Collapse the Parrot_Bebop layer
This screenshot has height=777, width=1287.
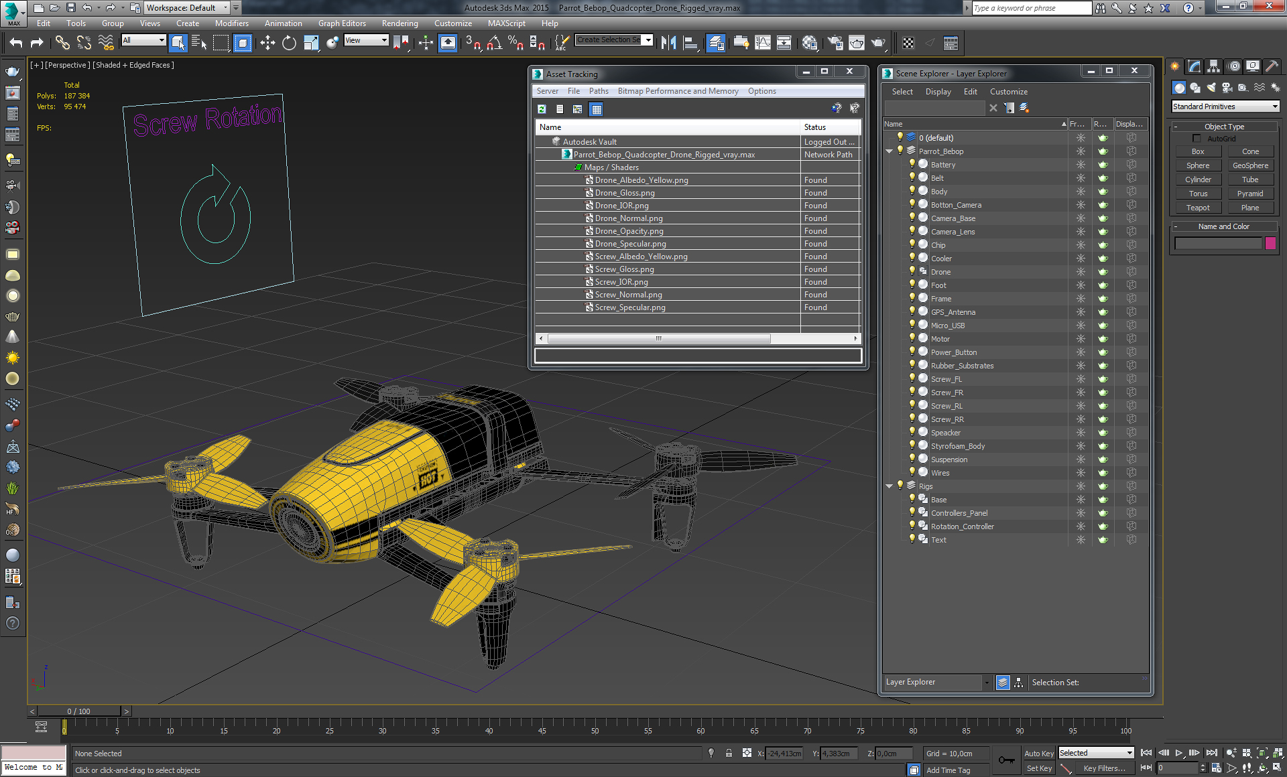tap(890, 151)
